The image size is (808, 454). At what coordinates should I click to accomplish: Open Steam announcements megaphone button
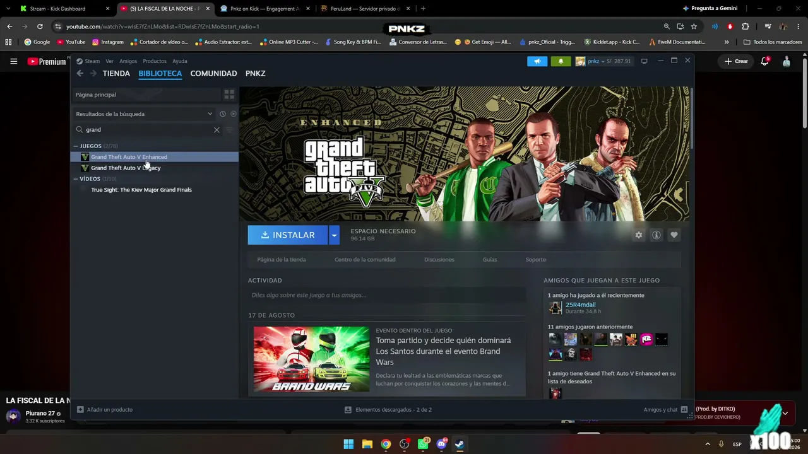537,61
